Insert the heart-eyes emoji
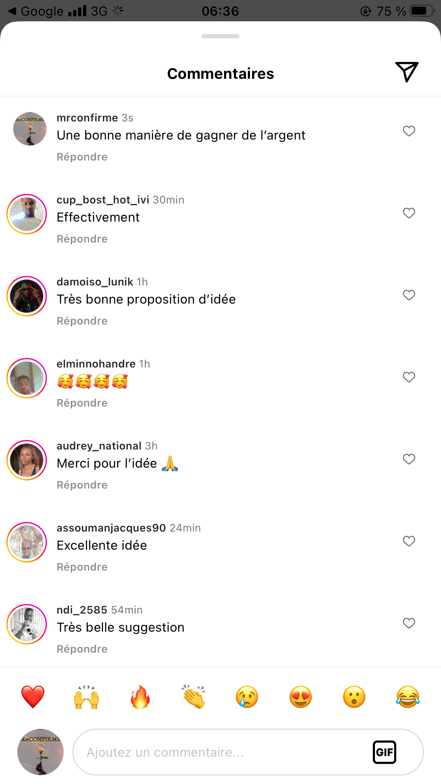Viewport: 441px width, 784px height. coord(300,697)
